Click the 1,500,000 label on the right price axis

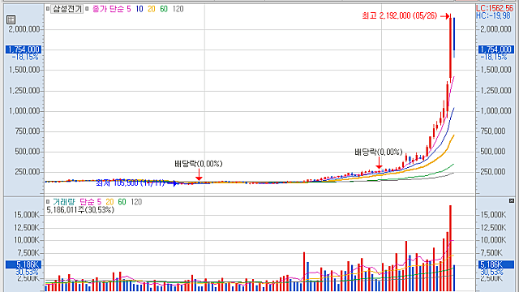click(x=495, y=70)
